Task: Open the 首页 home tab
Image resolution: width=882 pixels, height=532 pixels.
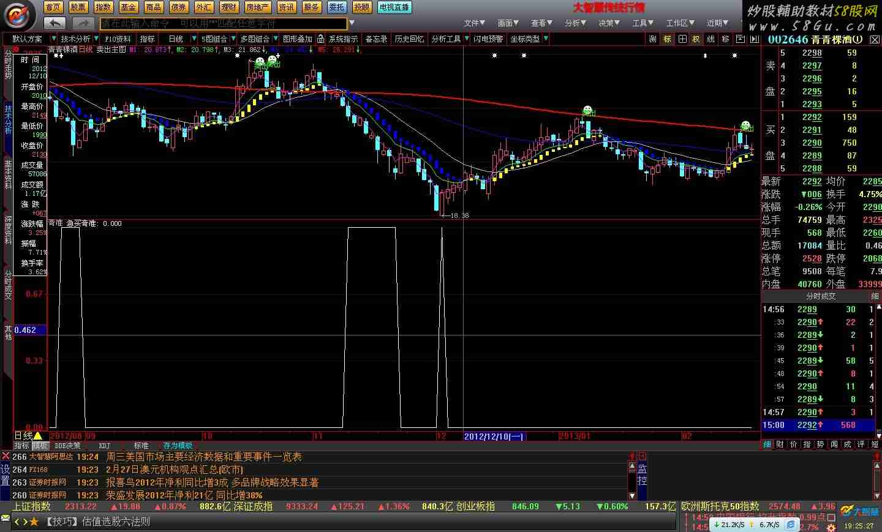Action: tap(53, 7)
